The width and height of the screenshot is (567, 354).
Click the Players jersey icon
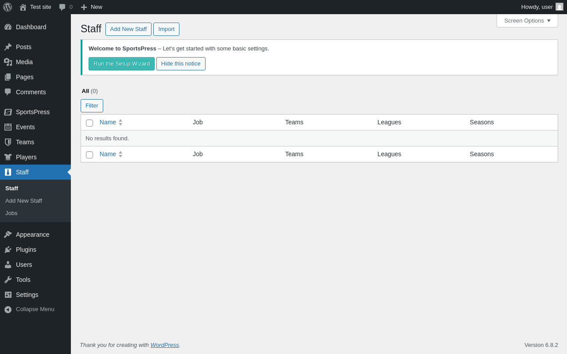point(8,157)
